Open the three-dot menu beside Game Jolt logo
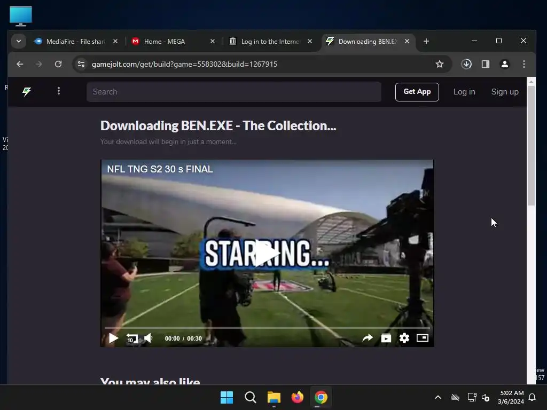 [59, 91]
